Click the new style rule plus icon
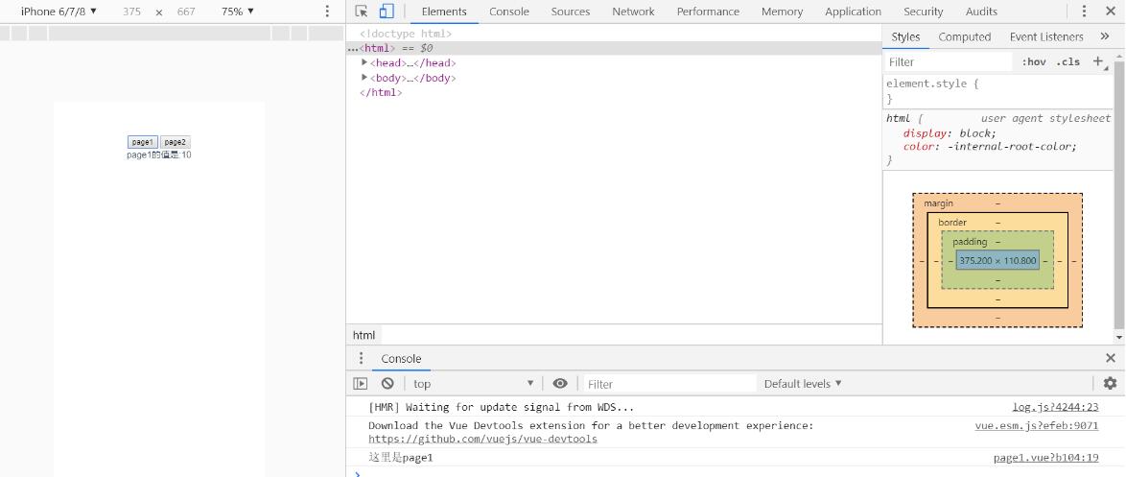The image size is (1126, 477). pos(1098,61)
